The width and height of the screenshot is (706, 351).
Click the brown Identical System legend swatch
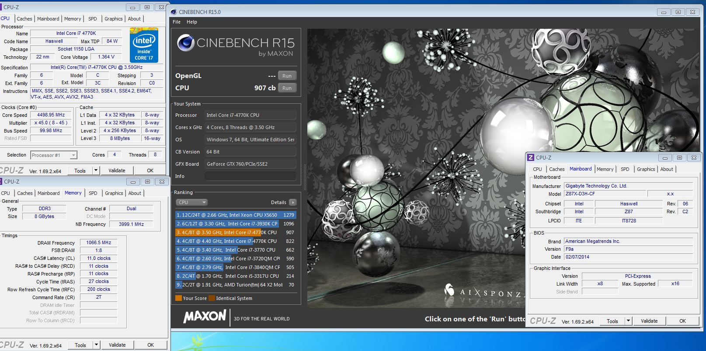(212, 298)
